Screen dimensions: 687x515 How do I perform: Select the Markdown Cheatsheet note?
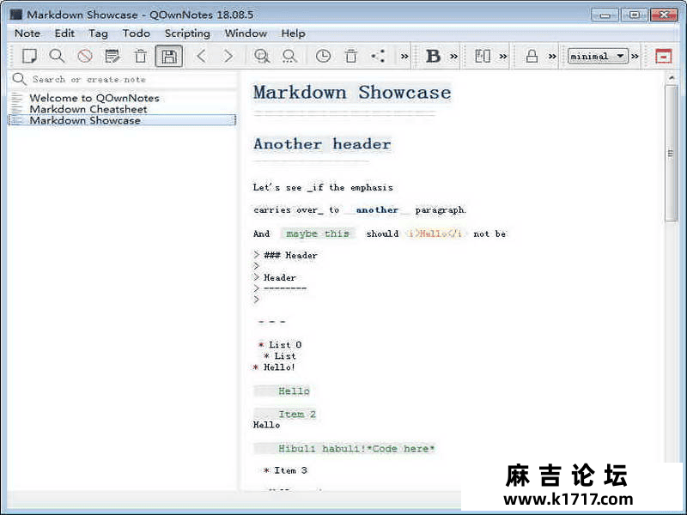88,109
